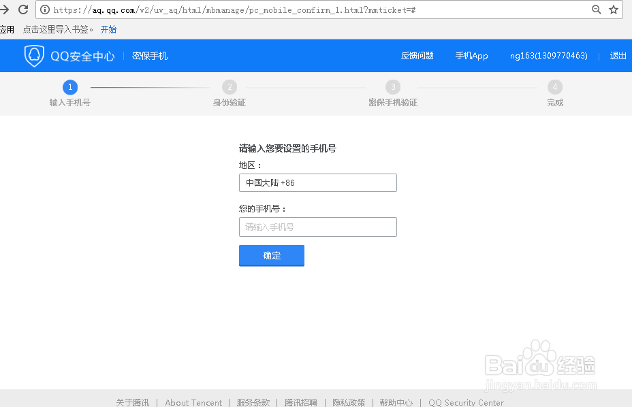The image size is (632, 407).
Task: Log out with 退出
Action: tap(618, 56)
